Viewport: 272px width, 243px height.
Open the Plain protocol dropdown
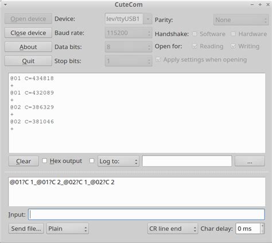coord(68,229)
